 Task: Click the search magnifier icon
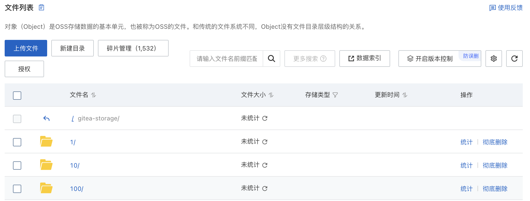click(271, 59)
